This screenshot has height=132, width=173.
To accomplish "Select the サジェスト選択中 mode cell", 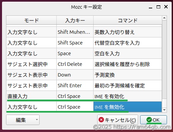I will point(32,64).
